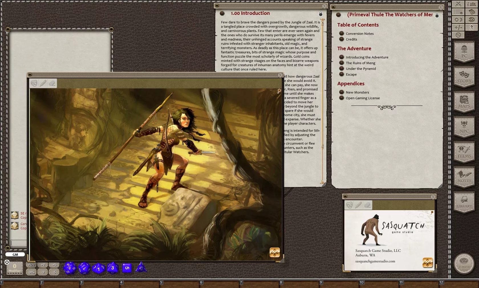The image size is (479, 288).
Task: Select the eraser tool in warrior image window
Action: (52, 83)
